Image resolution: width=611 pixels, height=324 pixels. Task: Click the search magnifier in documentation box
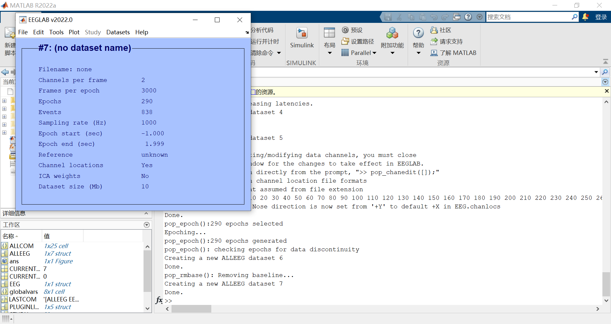coord(574,17)
